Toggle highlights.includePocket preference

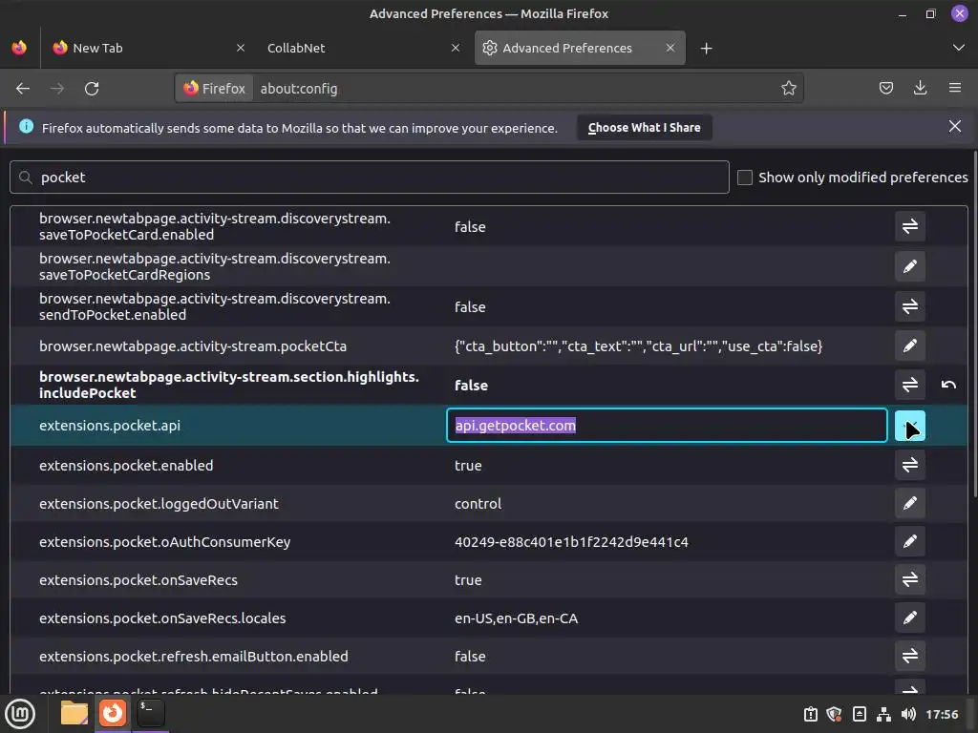(x=909, y=385)
